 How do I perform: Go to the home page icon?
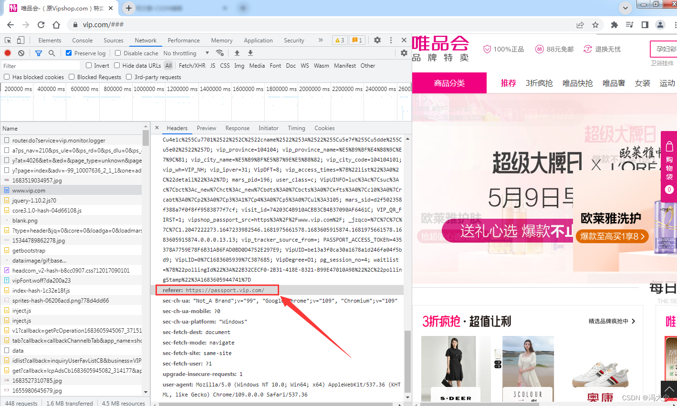pos(56,25)
